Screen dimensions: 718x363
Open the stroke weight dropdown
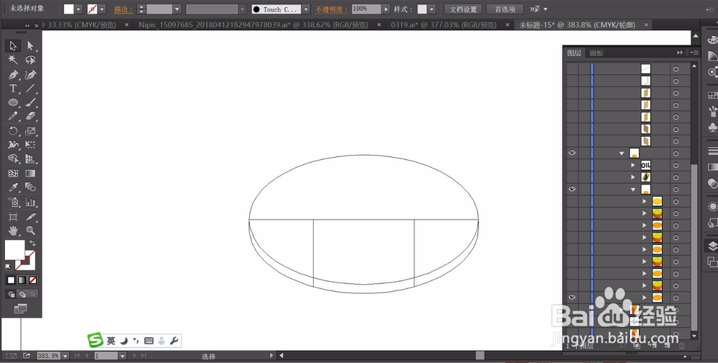pos(177,9)
